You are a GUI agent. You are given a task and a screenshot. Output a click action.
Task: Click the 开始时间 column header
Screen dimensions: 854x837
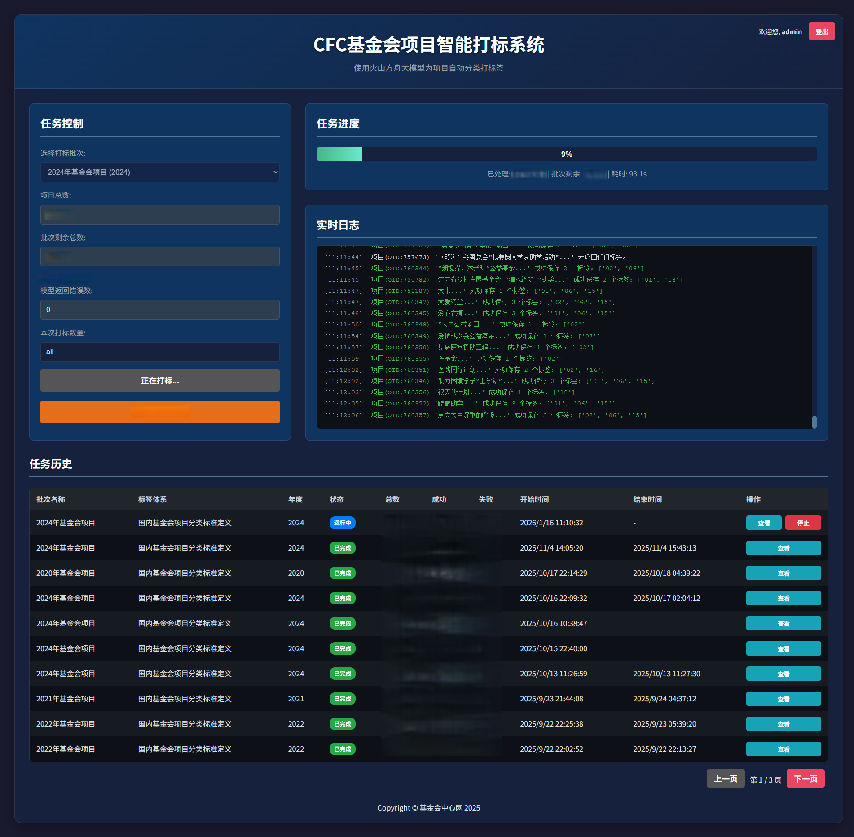tap(534, 499)
